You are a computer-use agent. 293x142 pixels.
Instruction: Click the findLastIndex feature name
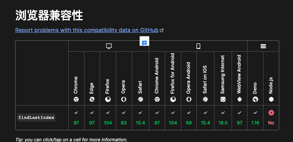click(x=36, y=118)
